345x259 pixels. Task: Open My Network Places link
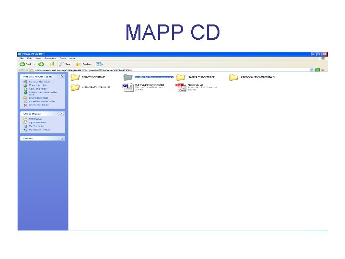40,129
